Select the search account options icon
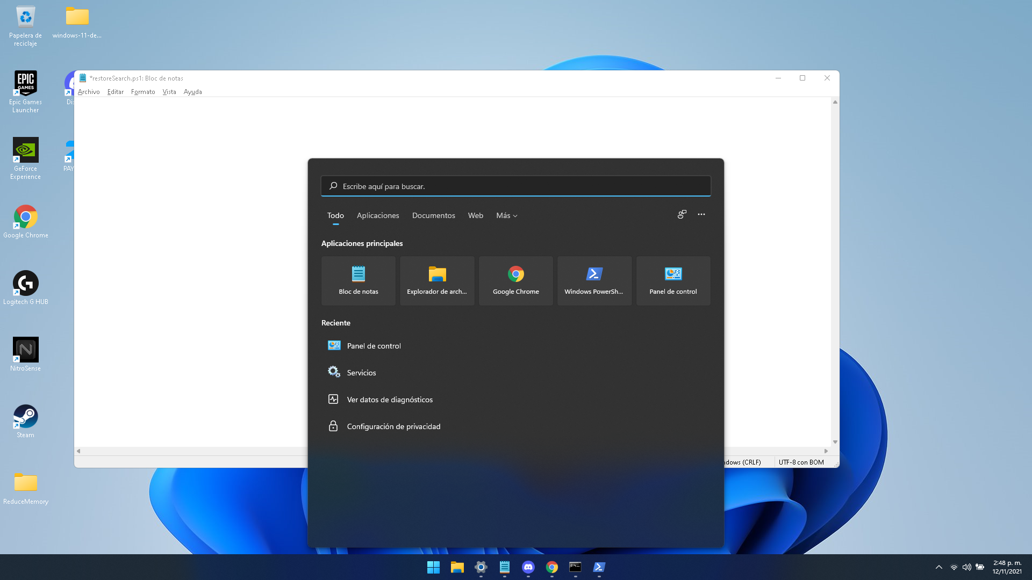This screenshot has width=1032, height=580. point(682,214)
